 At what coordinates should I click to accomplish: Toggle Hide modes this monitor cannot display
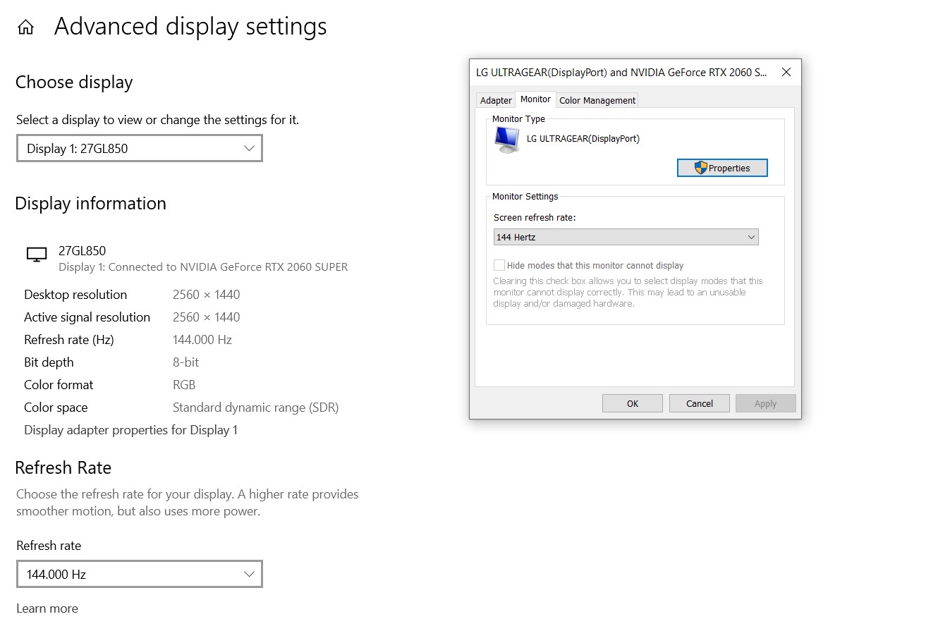pos(499,266)
